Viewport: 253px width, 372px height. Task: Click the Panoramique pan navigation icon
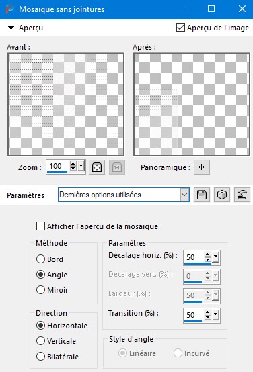[x=202, y=167]
